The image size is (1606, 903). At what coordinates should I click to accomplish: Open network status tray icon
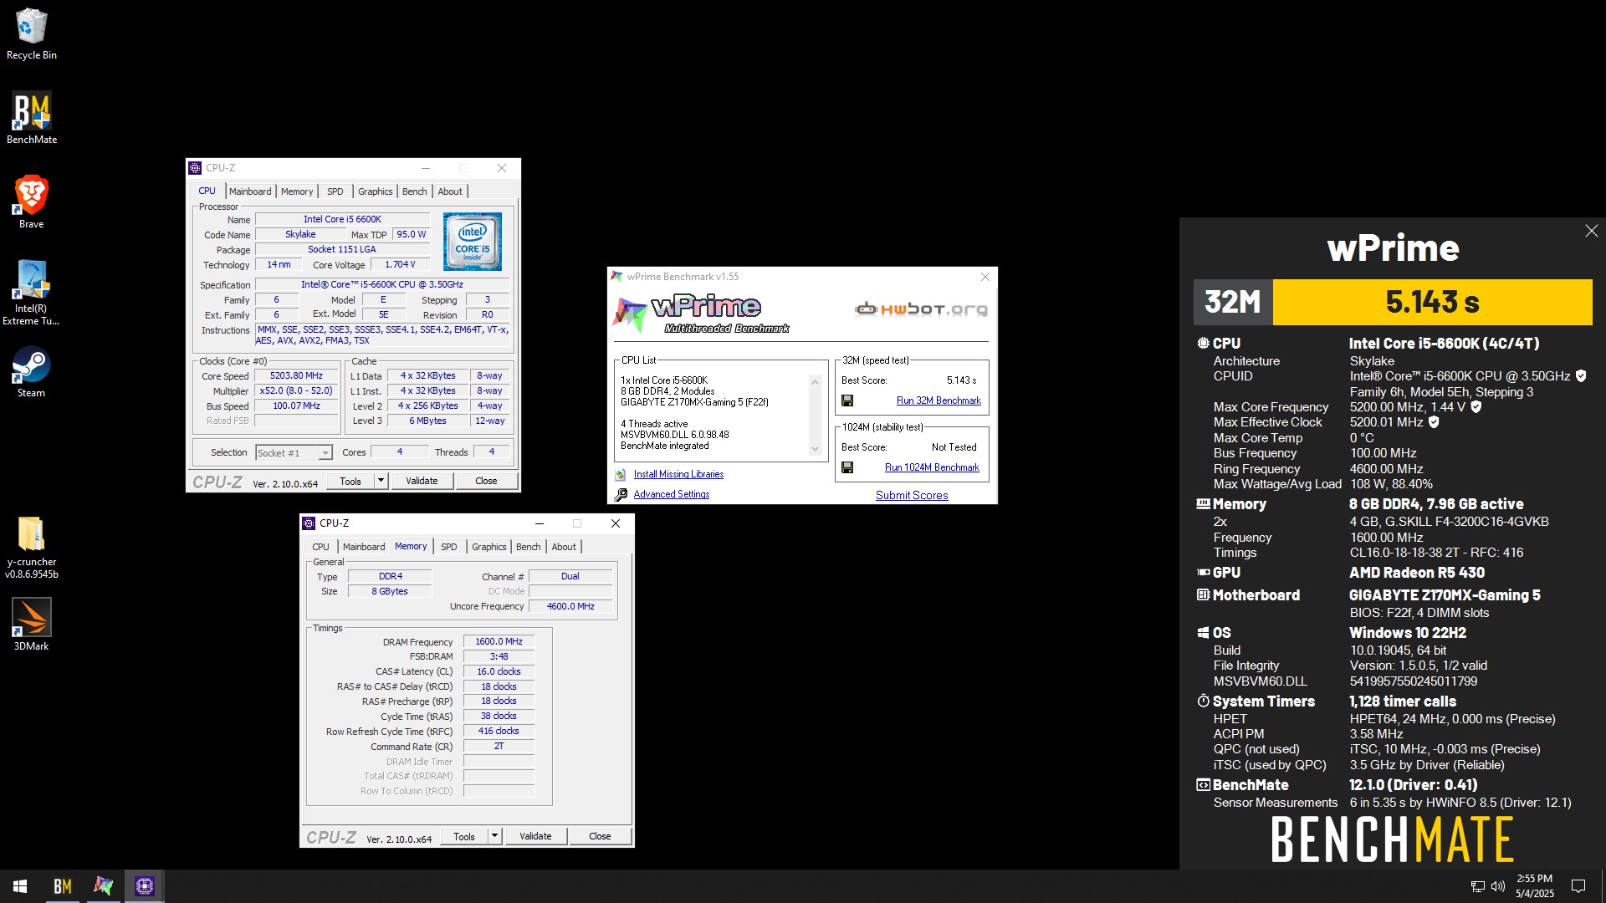1478,886
